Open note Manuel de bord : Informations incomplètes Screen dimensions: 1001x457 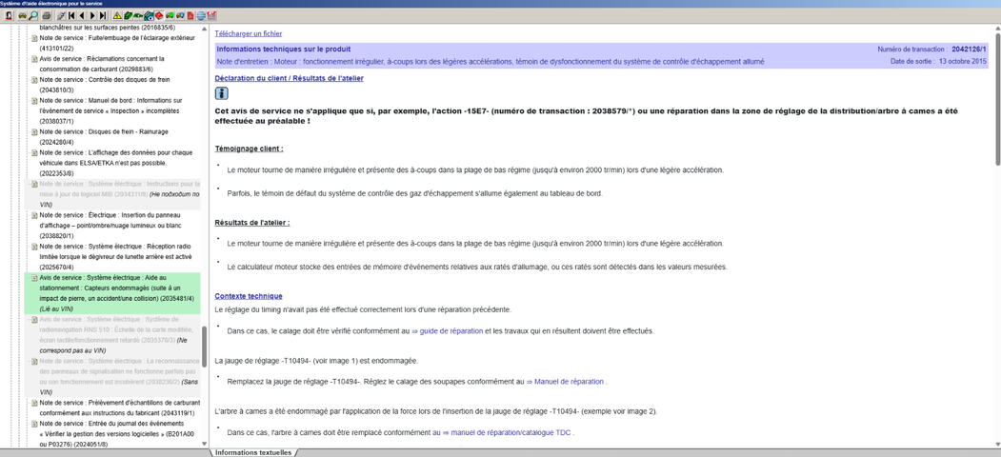[x=110, y=110]
